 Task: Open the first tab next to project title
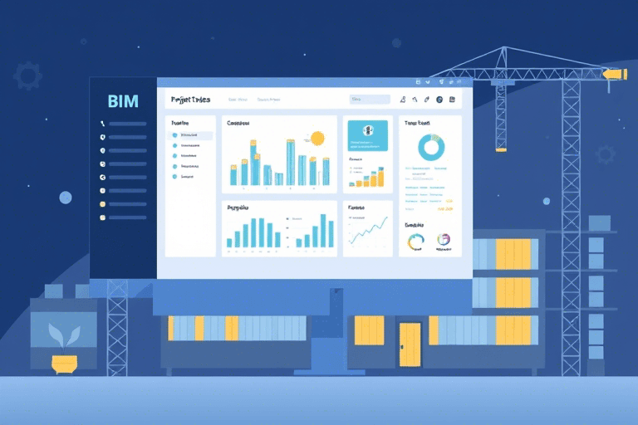pos(238,100)
